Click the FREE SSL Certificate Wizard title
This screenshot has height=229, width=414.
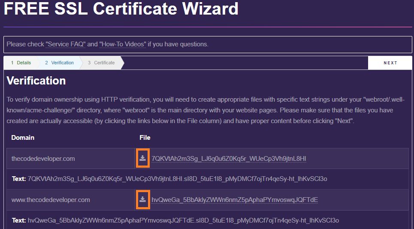coord(121,9)
